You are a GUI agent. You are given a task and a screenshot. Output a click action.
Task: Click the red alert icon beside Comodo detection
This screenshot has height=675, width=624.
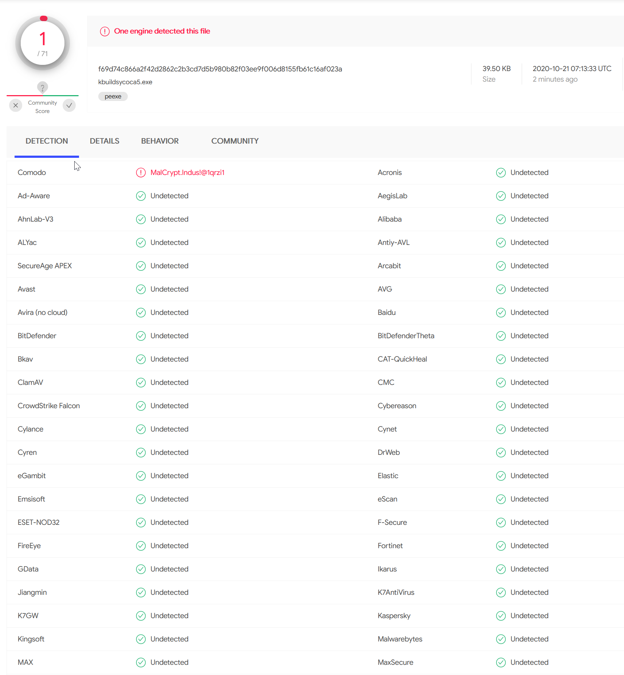click(x=141, y=172)
